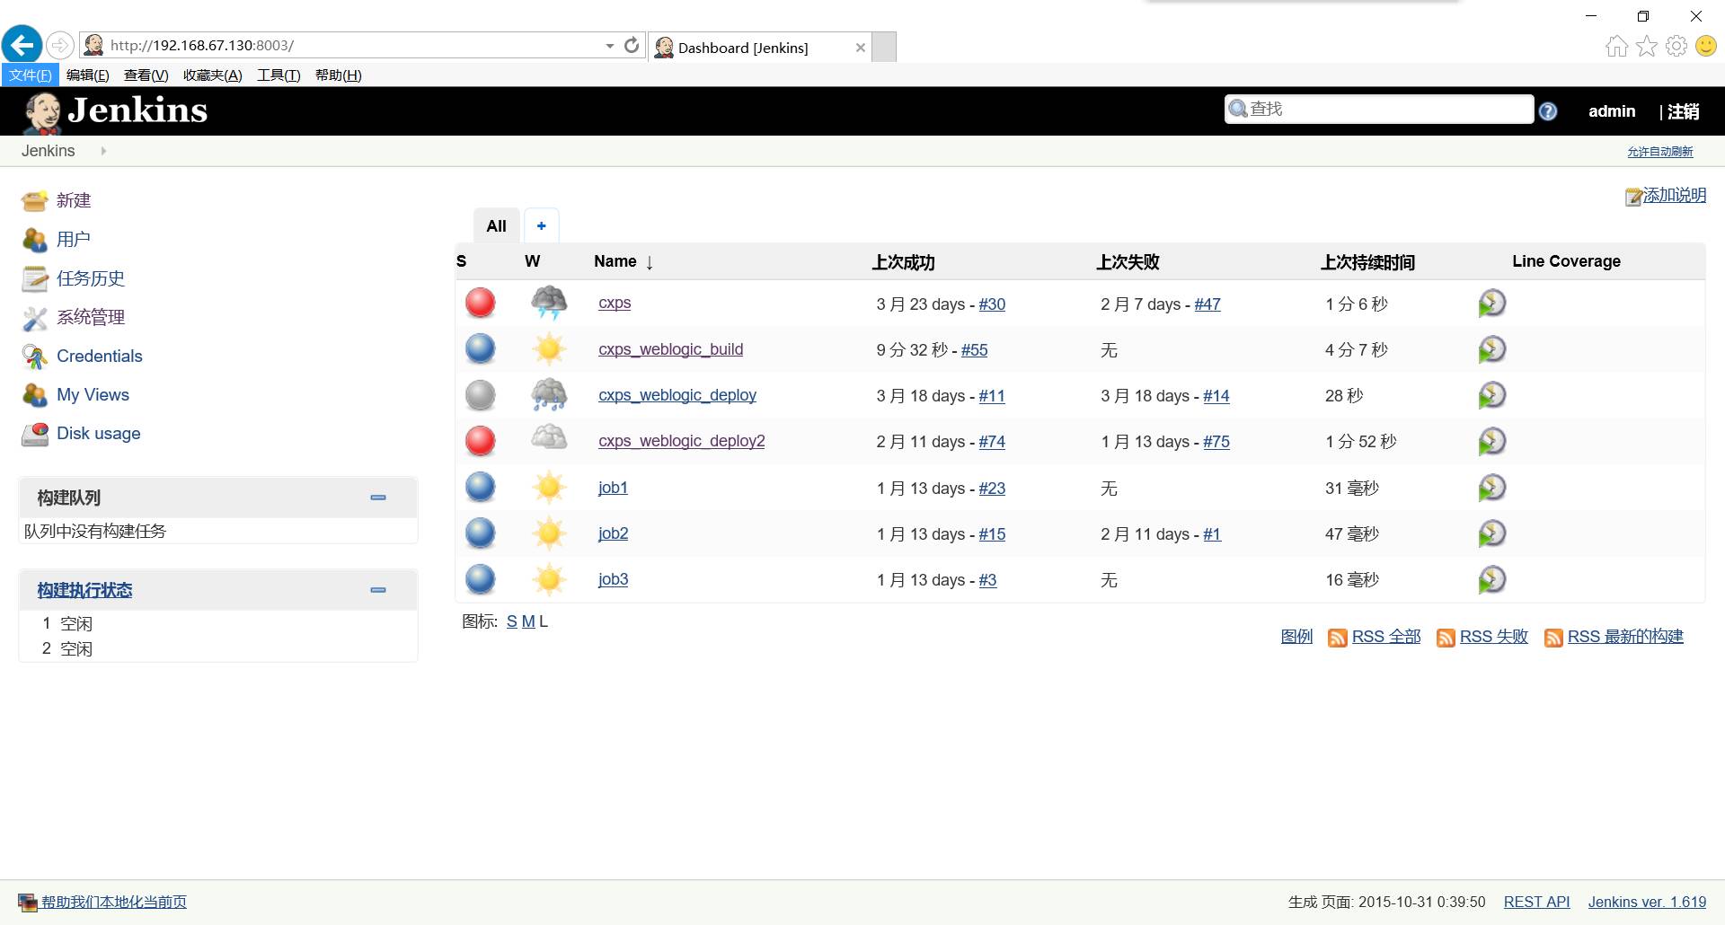Image resolution: width=1725 pixels, height=925 pixels.
Task: Collapse the 构建队列 panel
Action: 378,498
